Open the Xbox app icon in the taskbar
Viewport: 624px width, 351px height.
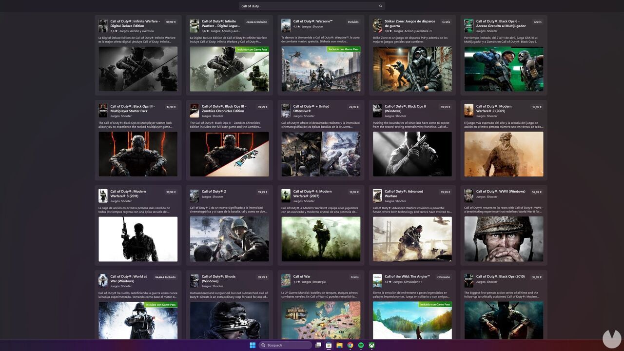click(371, 345)
